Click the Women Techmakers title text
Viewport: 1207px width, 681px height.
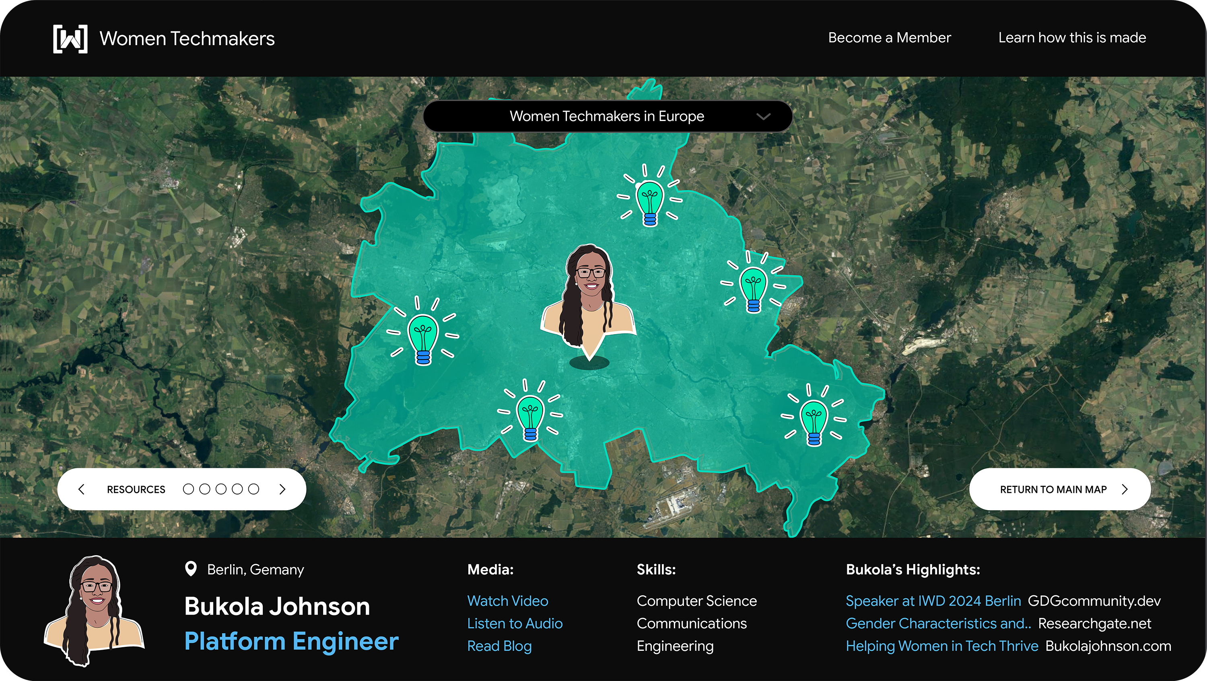click(x=187, y=39)
